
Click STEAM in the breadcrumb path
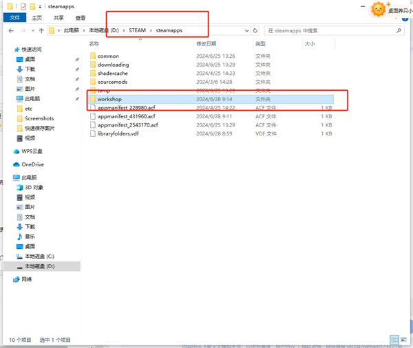[x=137, y=31]
